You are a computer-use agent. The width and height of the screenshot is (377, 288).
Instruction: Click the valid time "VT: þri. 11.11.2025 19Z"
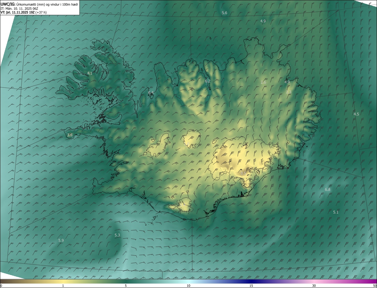click(17, 12)
